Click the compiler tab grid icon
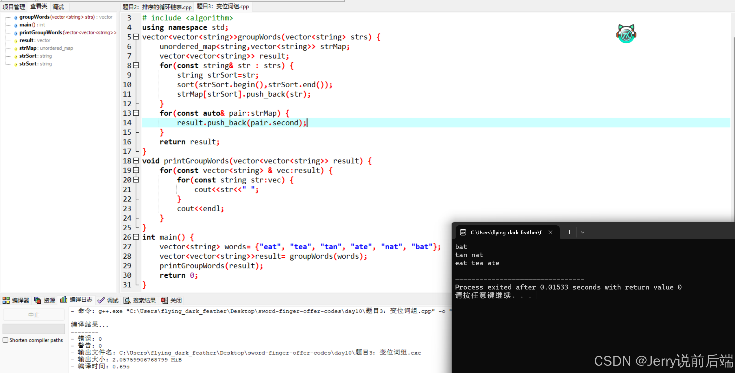Image resolution: width=735 pixels, height=373 pixels. point(6,300)
